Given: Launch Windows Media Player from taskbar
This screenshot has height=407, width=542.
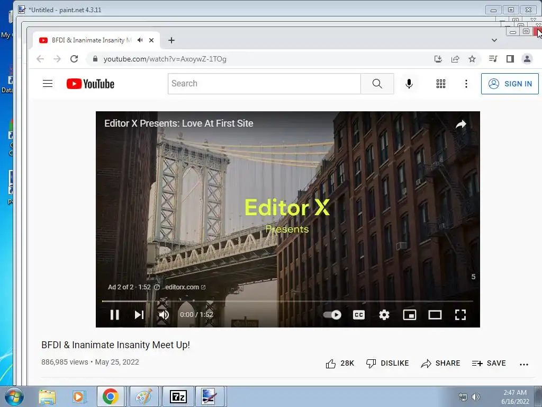Looking at the screenshot, I should point(79,397).
